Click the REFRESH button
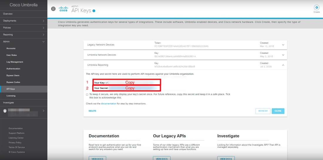 [x=263, y=111]
